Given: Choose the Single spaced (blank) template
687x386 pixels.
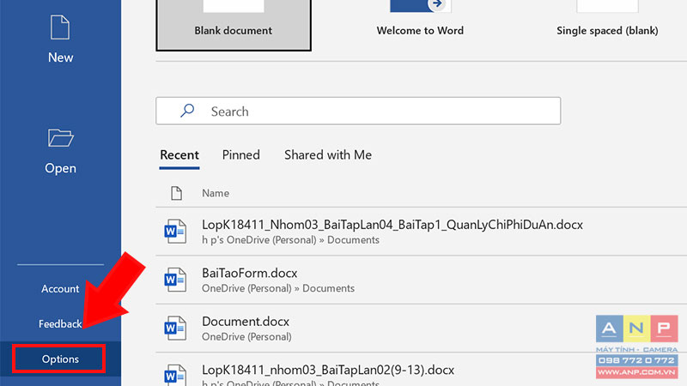Looking at the screenshot, I should tap(607, 30).
